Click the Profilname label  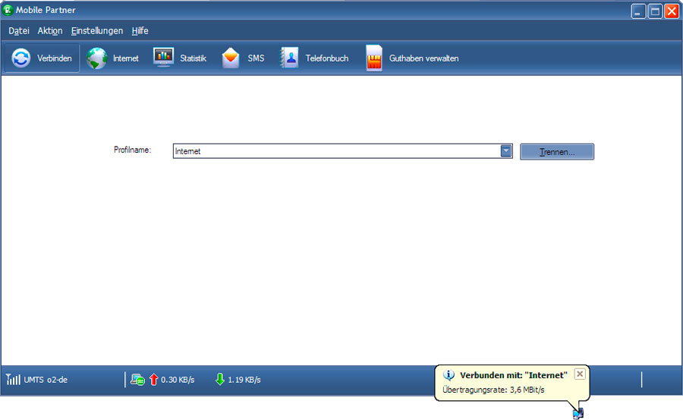pos(132,150)
